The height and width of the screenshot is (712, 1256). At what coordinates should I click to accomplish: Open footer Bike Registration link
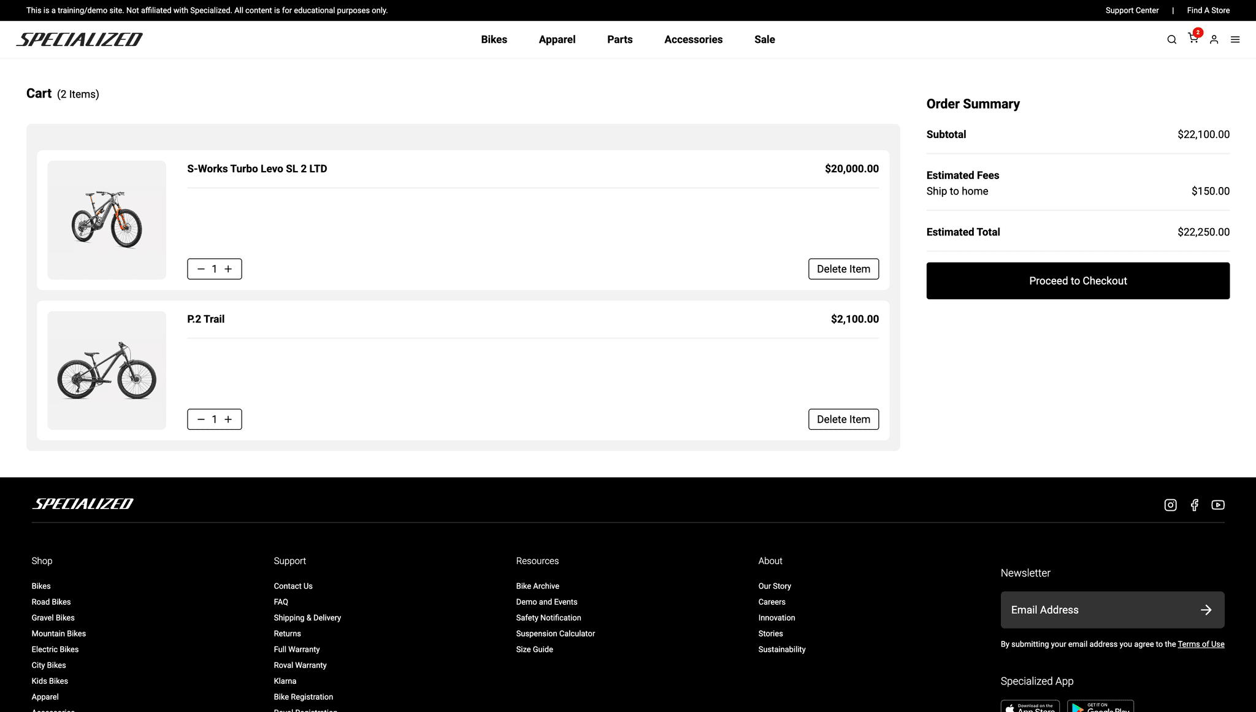tap(304, 697)
